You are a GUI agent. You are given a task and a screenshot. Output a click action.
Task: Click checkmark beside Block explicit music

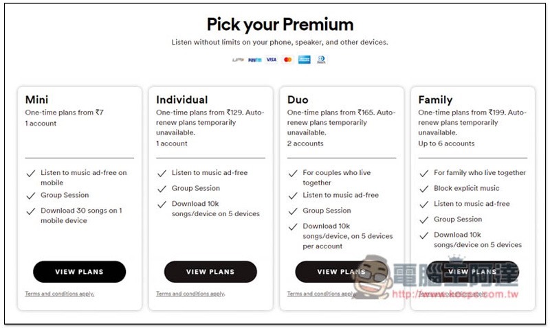[424, 189]
